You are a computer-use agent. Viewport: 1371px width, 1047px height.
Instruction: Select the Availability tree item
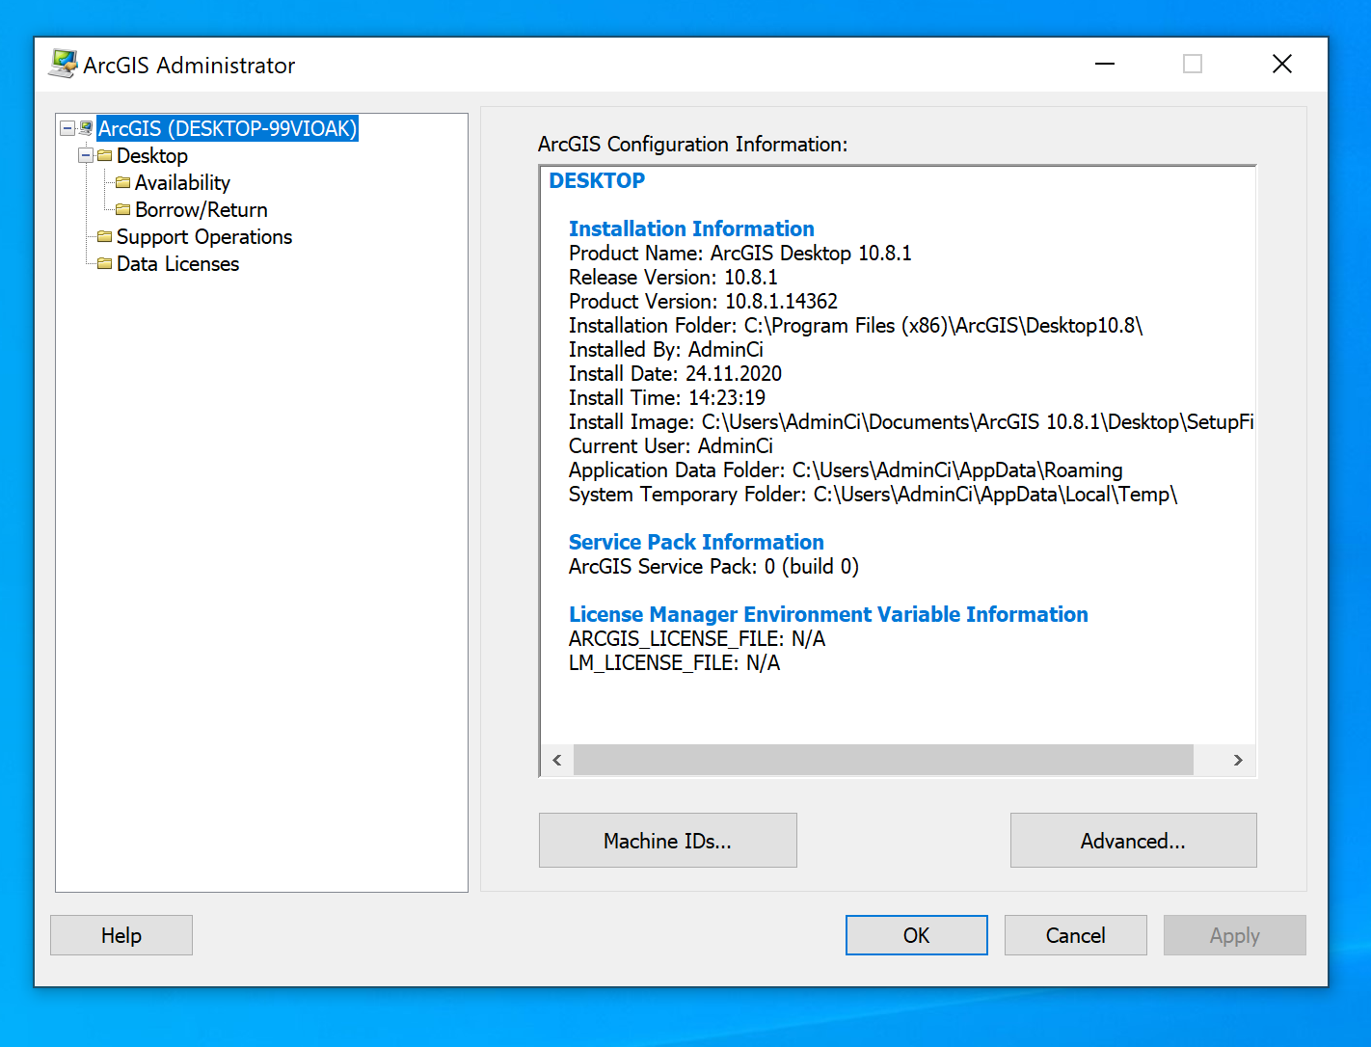[182, 182]
